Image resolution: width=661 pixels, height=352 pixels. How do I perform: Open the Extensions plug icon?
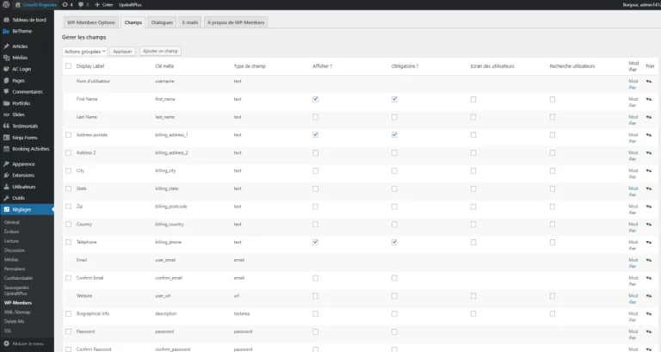6,176
